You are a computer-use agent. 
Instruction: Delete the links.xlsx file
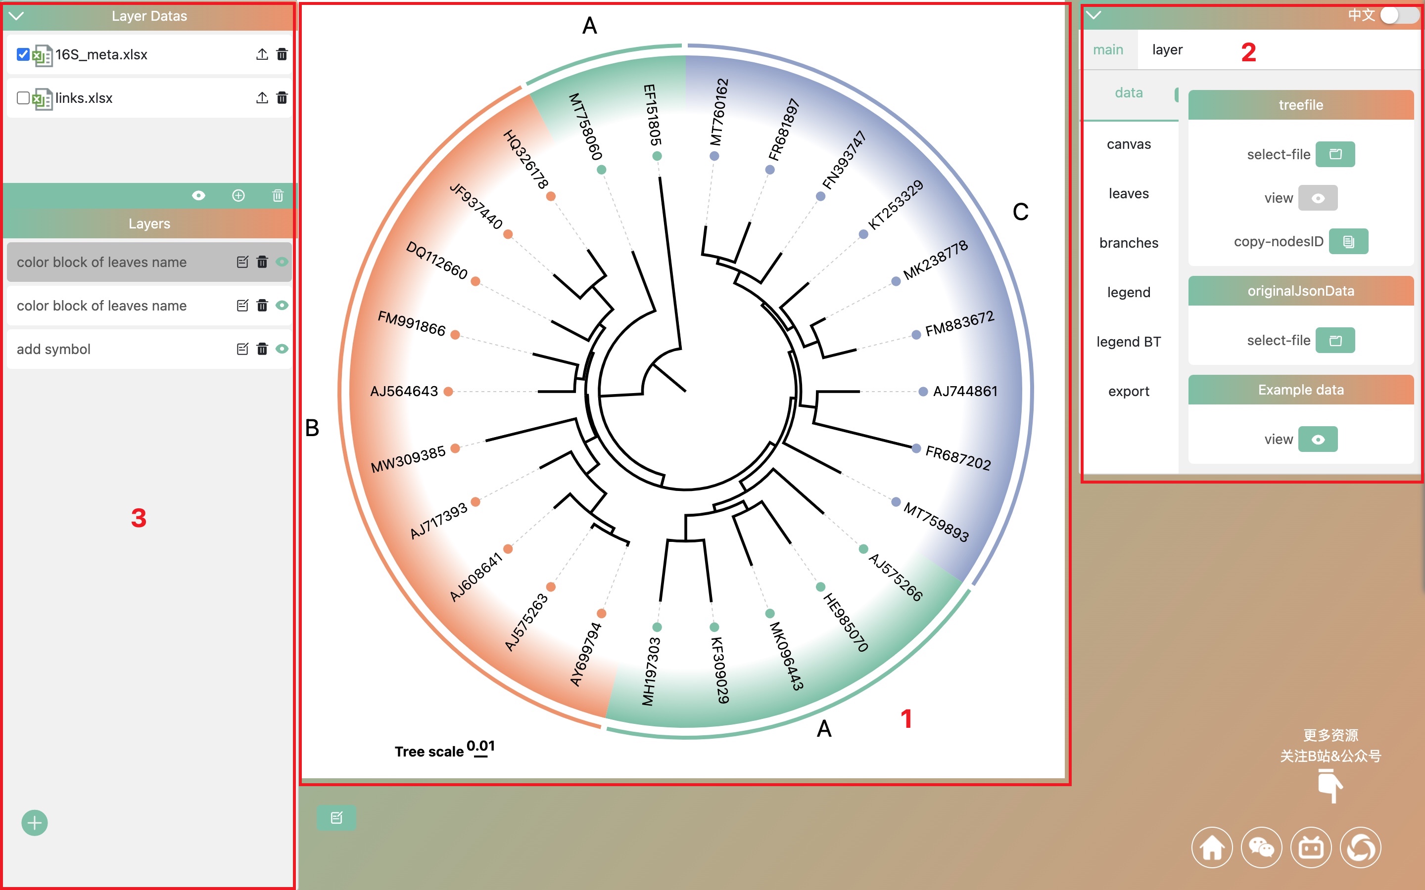click(x=282, y=98)
